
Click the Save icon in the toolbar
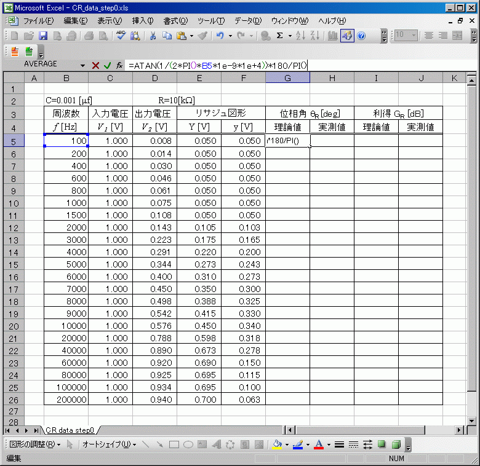[x=43, y=36]
